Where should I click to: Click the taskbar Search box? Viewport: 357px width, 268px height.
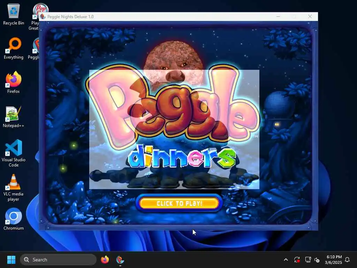58,260
